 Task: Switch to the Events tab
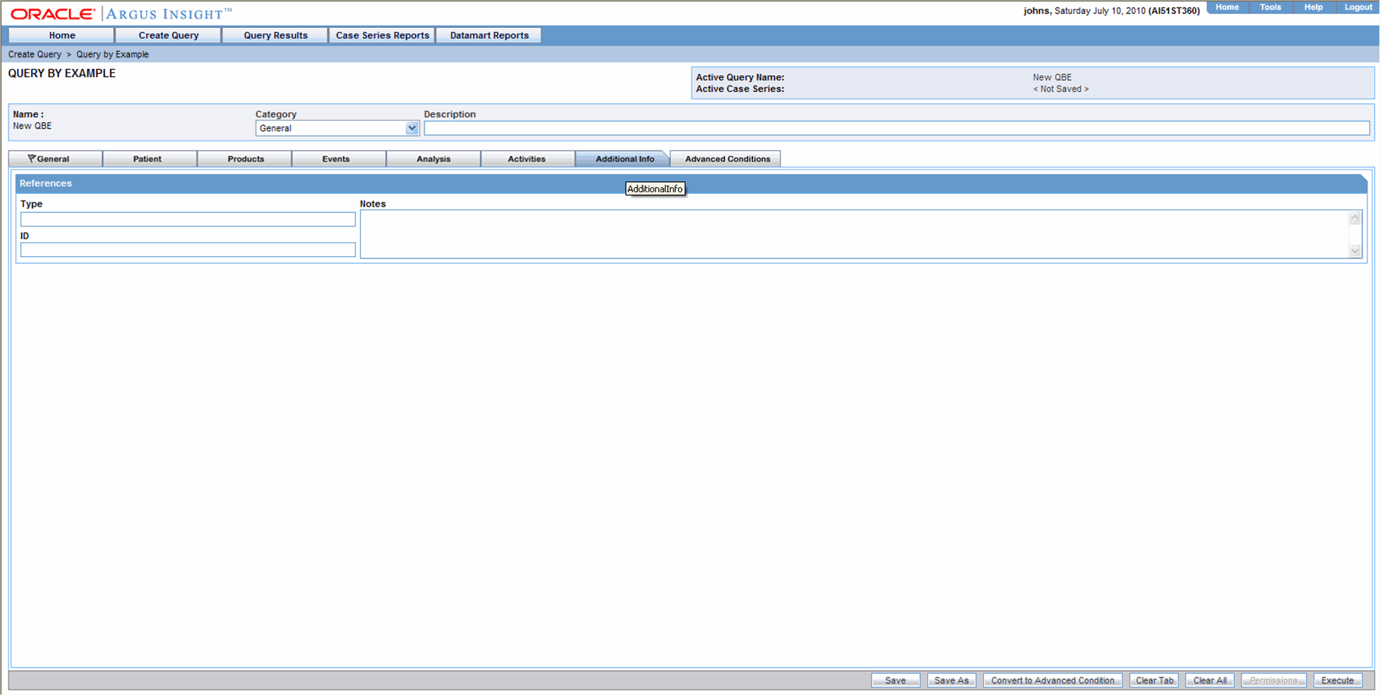coord(337,159)
